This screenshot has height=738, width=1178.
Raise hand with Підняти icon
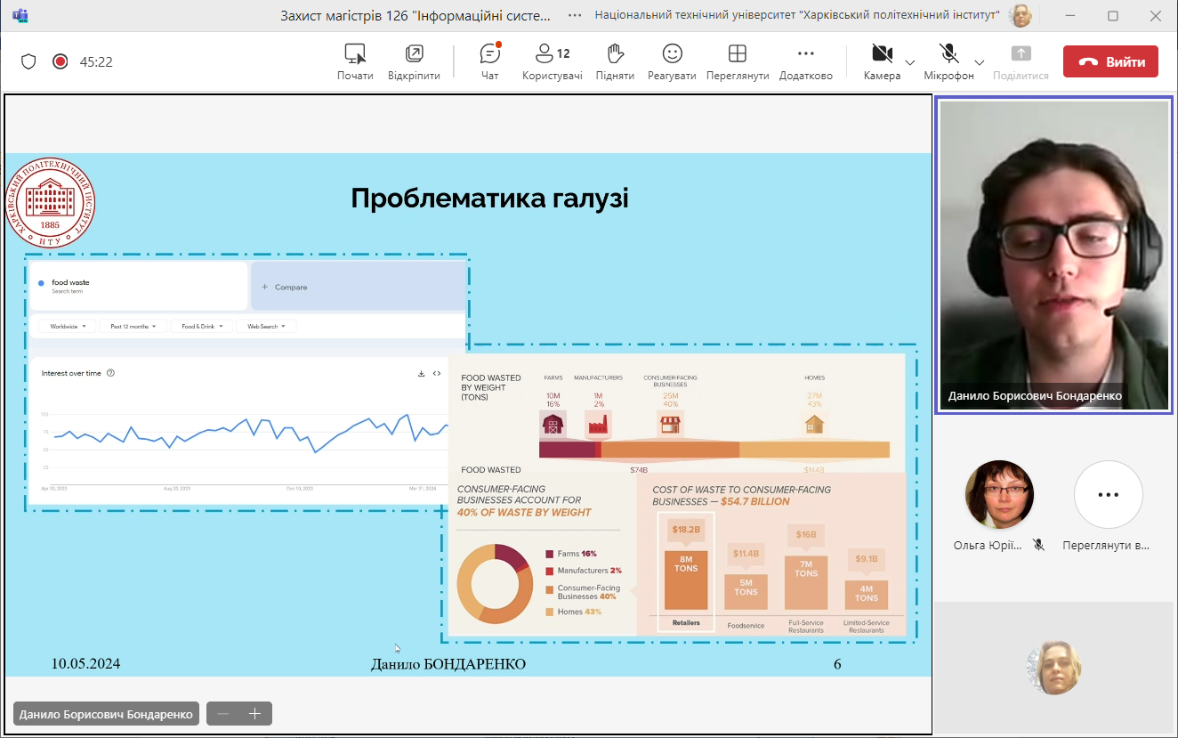[x=615, y=61]
